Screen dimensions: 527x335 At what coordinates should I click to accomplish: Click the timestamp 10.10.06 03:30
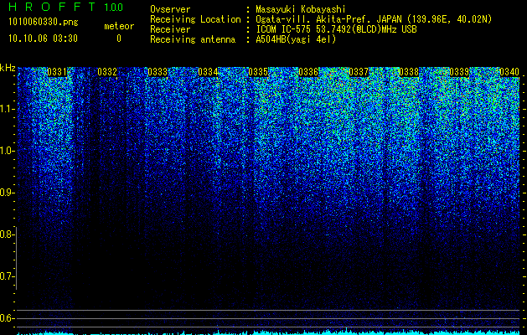(x=43, y=39)
